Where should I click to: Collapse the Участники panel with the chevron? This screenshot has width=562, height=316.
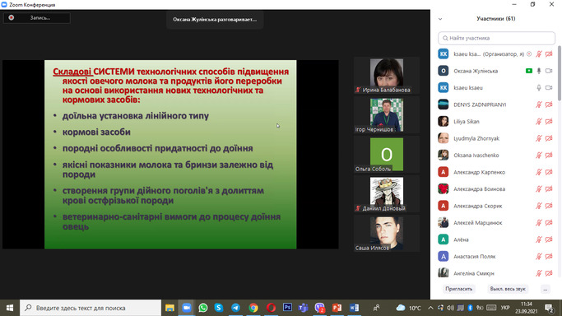pos(440,19)
